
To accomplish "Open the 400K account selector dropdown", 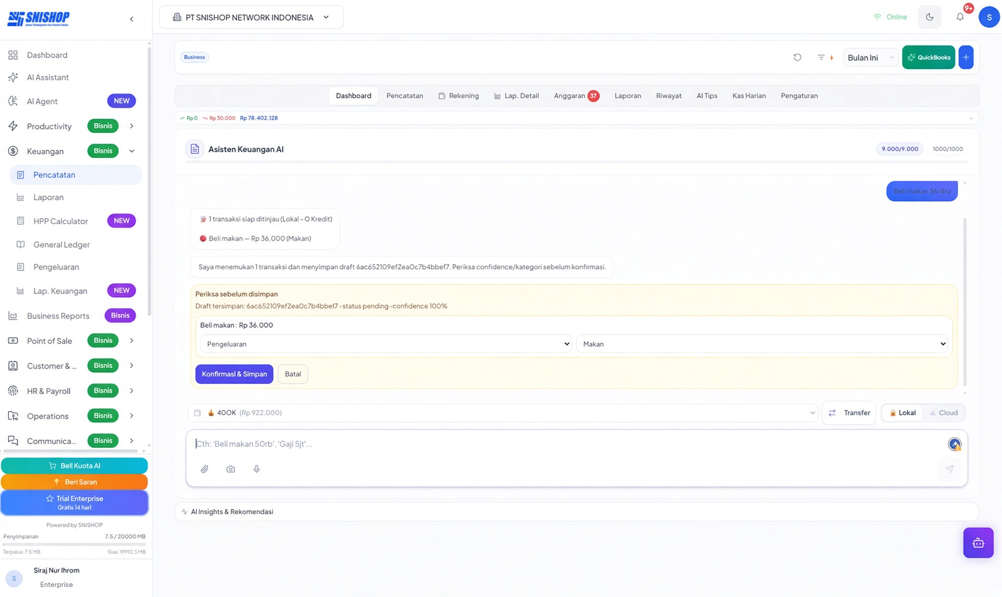I will pos(503,413).
